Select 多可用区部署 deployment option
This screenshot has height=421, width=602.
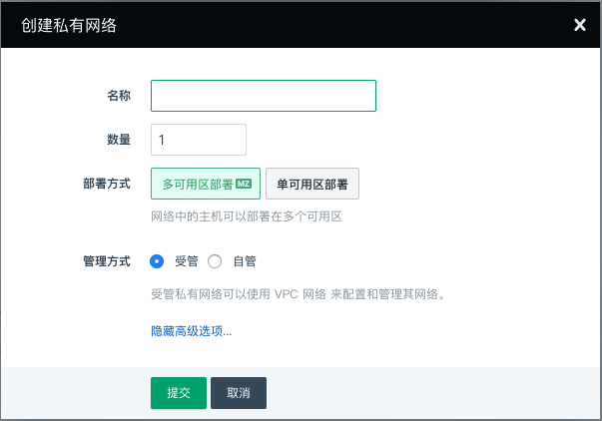(206, 184)
